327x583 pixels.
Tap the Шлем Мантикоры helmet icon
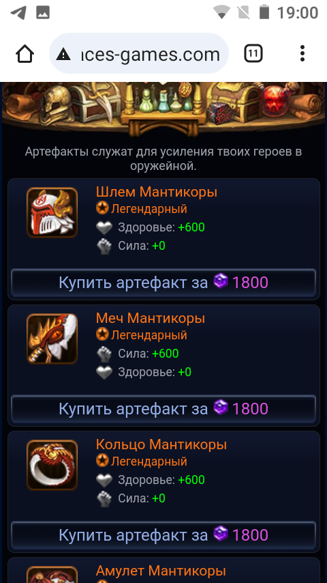[52, 213]
